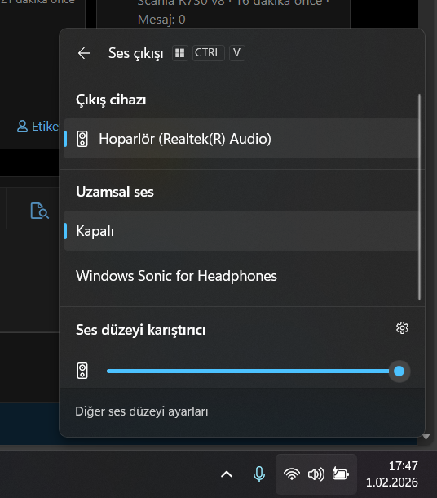Open Diğer ses düzeyi ayarları link
Screen dimensions: 437x498
(142, 411)
